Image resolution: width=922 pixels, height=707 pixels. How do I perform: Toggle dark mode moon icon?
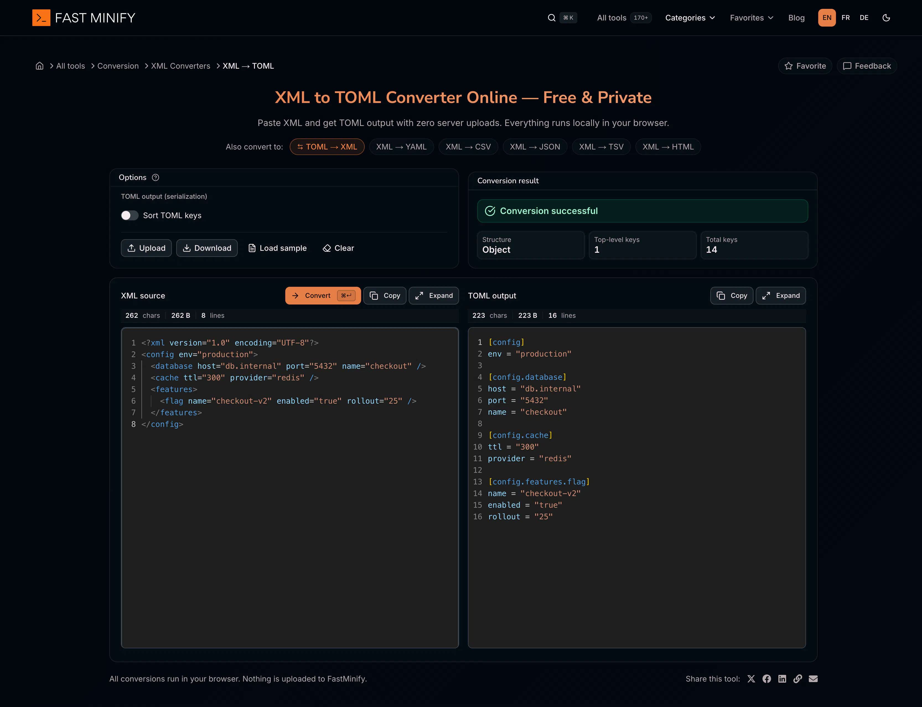(x=886, y=18)
